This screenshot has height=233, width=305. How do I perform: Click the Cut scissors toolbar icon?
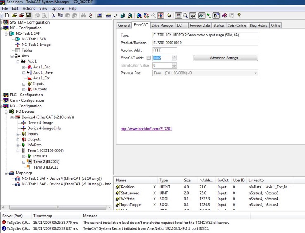tap(54, 16)
